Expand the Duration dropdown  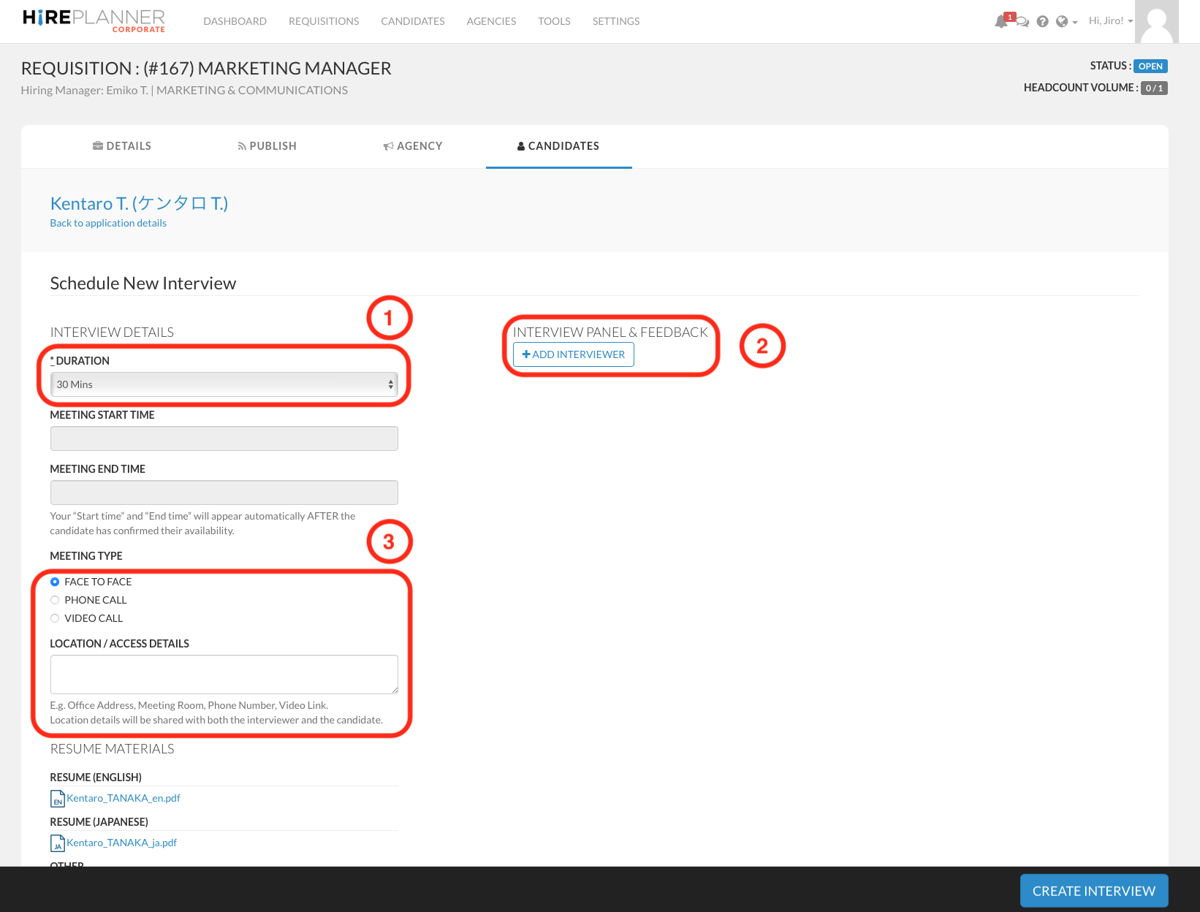pos(224,384)
